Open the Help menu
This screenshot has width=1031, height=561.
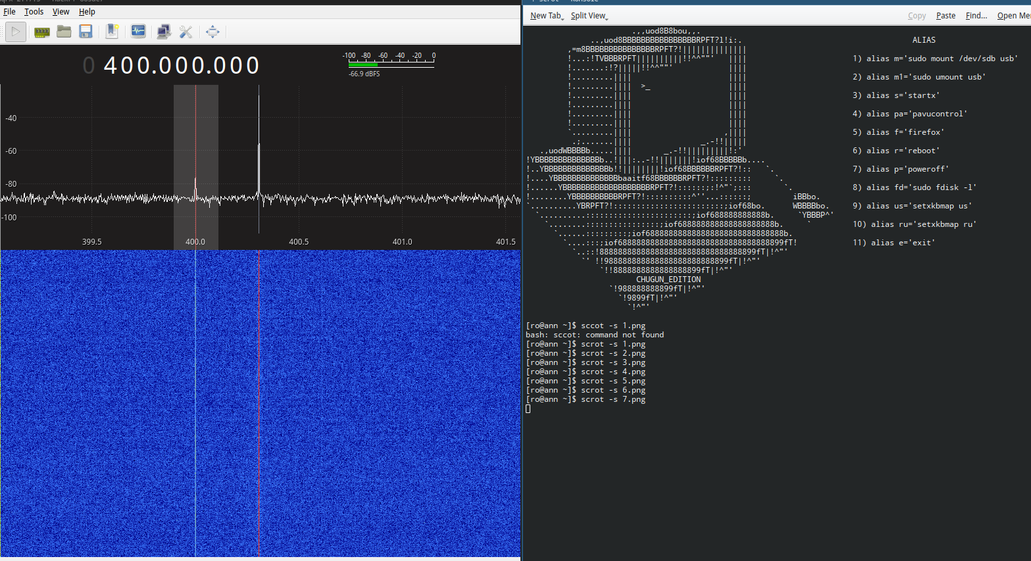click(x=87, y=12)
